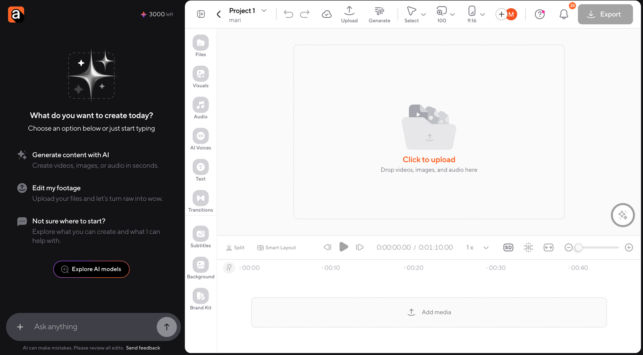Click the cloud save status icon
Image resolution: width=643 pixels, height=355 pixels.
(327, 14)
